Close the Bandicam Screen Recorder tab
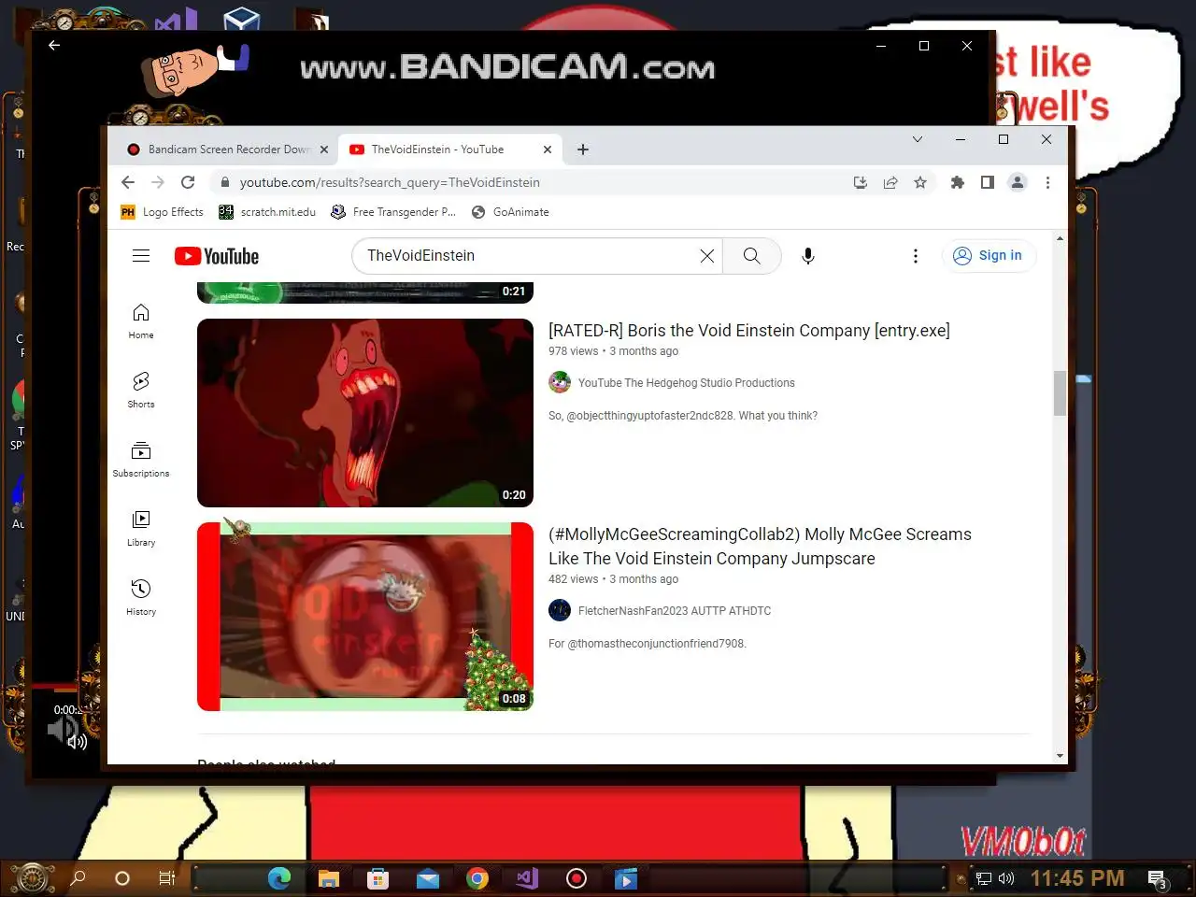Viewport: 1196px width, 897px height. (x=324, y=149)
